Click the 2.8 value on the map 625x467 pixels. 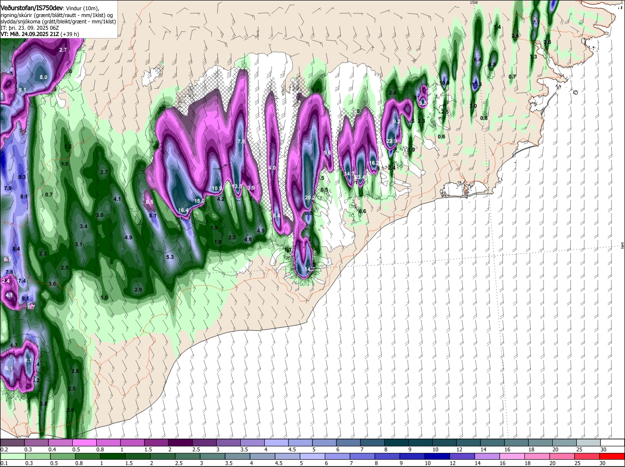pos(75,371)
